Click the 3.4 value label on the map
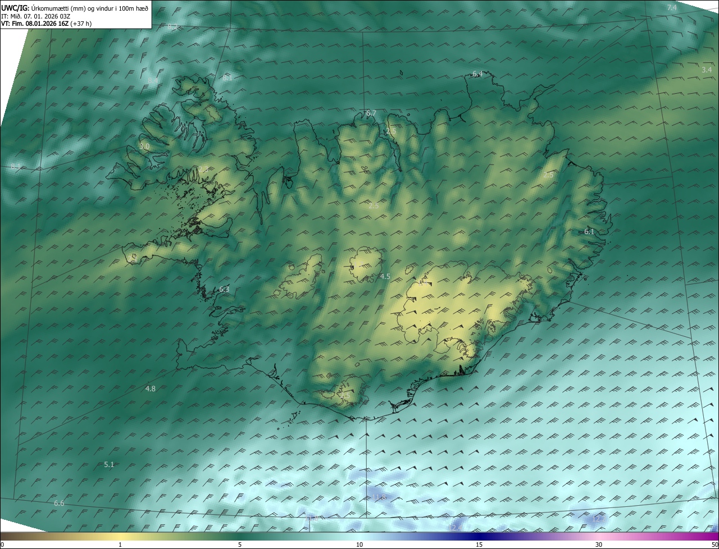 click(x=707, y=70)
